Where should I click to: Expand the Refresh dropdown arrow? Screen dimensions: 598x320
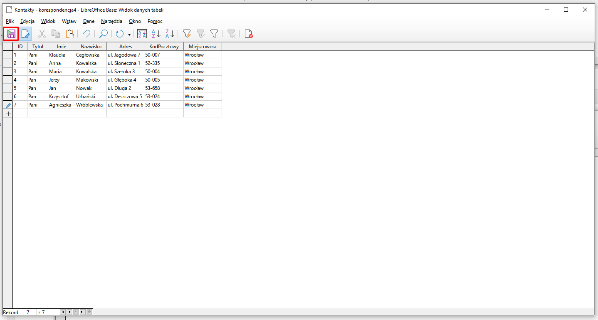point(129,34)
